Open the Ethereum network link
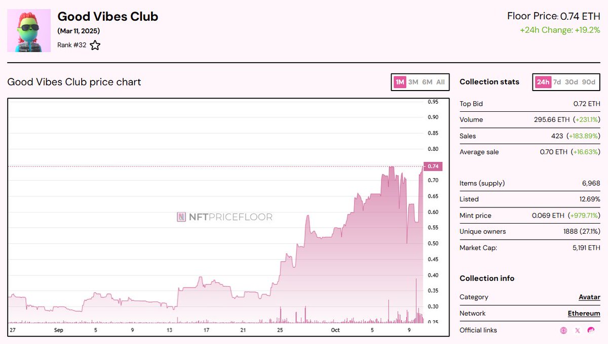 pyautogui.click(x=584, y=313)
